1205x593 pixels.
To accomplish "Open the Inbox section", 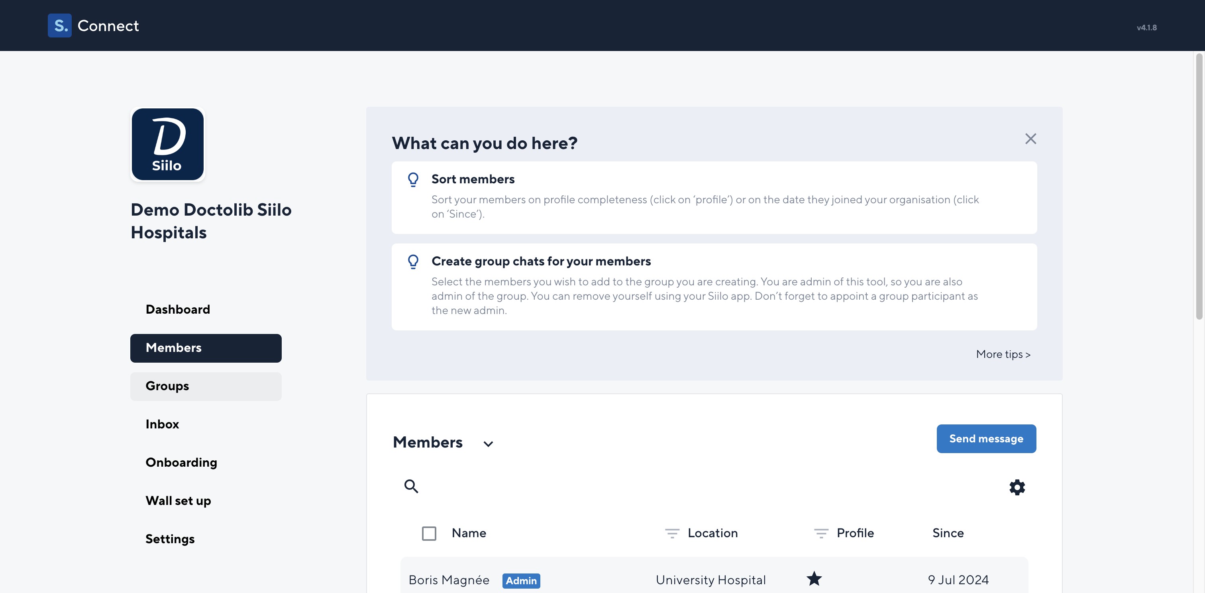I will pos(162,424).
